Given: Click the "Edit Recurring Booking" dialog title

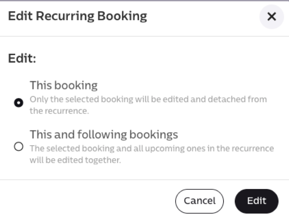Looking at the screenshot, I should coord(77,16).
